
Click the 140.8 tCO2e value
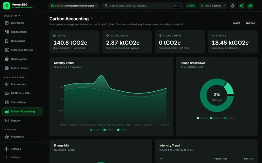coord(70,43)
